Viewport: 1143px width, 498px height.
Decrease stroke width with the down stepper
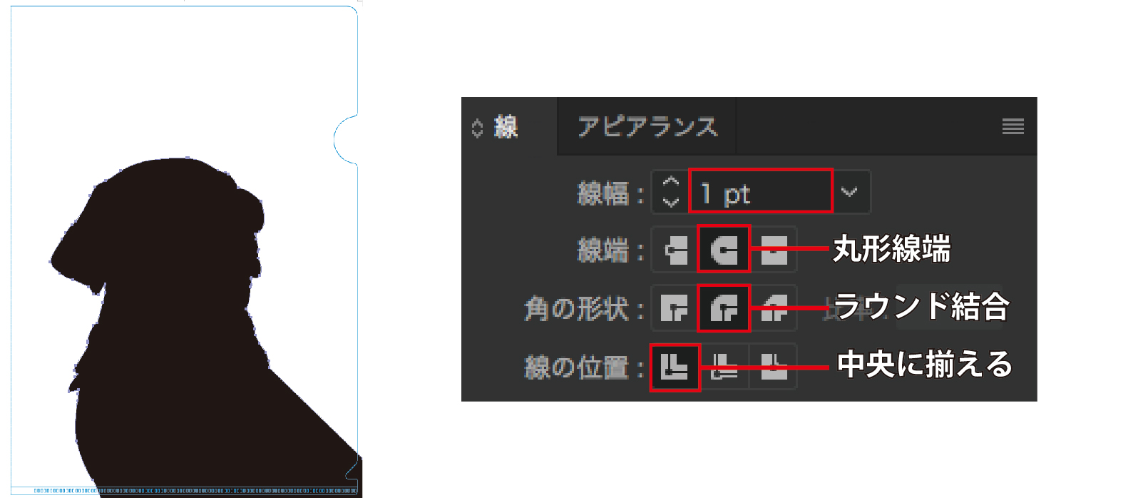[671, 202]
